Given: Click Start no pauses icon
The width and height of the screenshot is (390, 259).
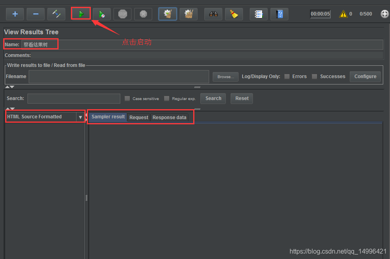Looking at the screenshot, I should pyautogui.click(x=102, y=14).
